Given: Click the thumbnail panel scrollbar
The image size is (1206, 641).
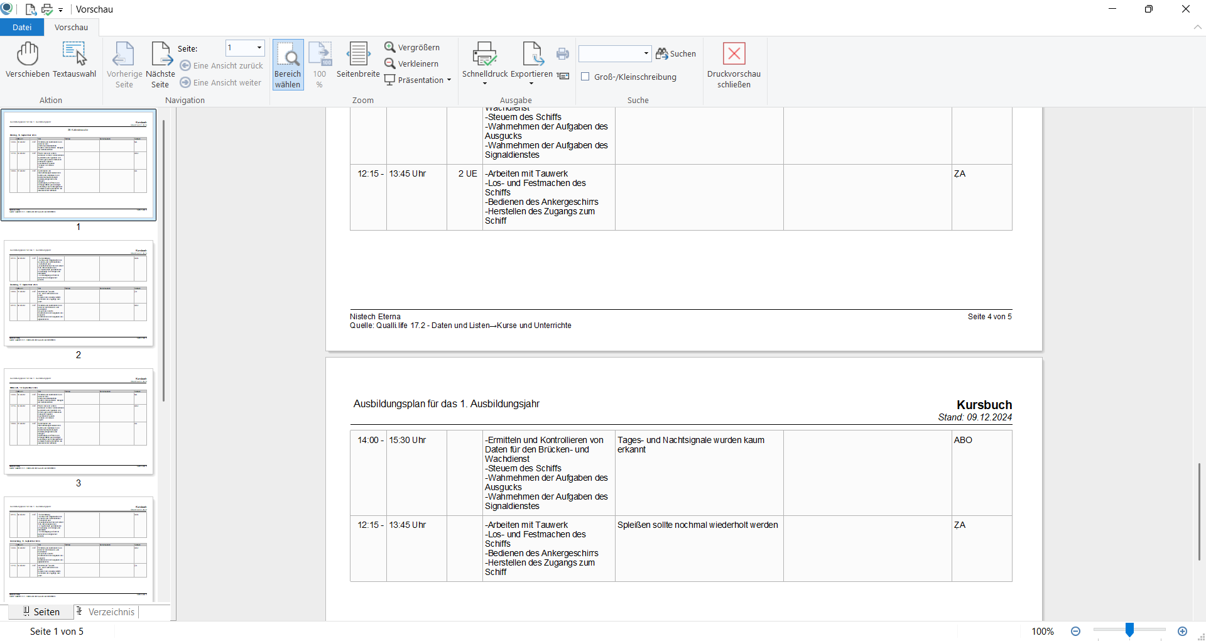Looking at the screenshot, I should (x=163, y=260).
